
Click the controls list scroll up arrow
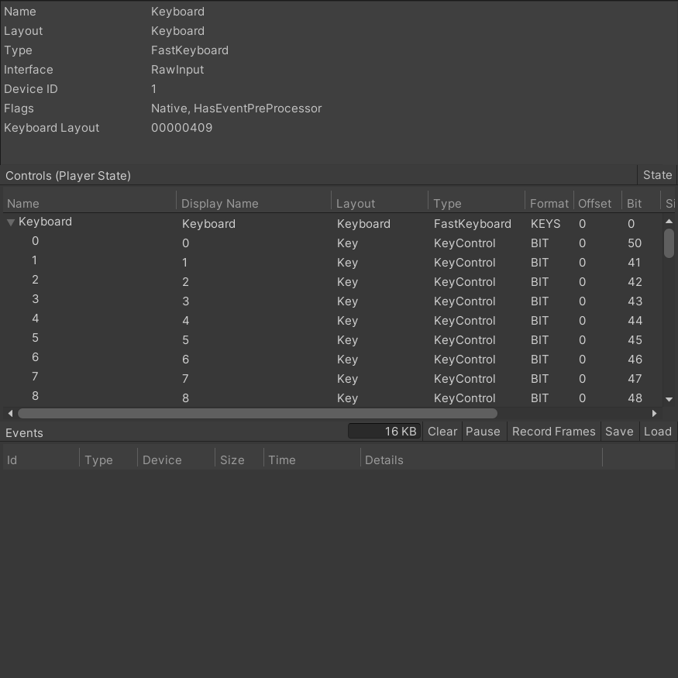[x=669, y=222]
